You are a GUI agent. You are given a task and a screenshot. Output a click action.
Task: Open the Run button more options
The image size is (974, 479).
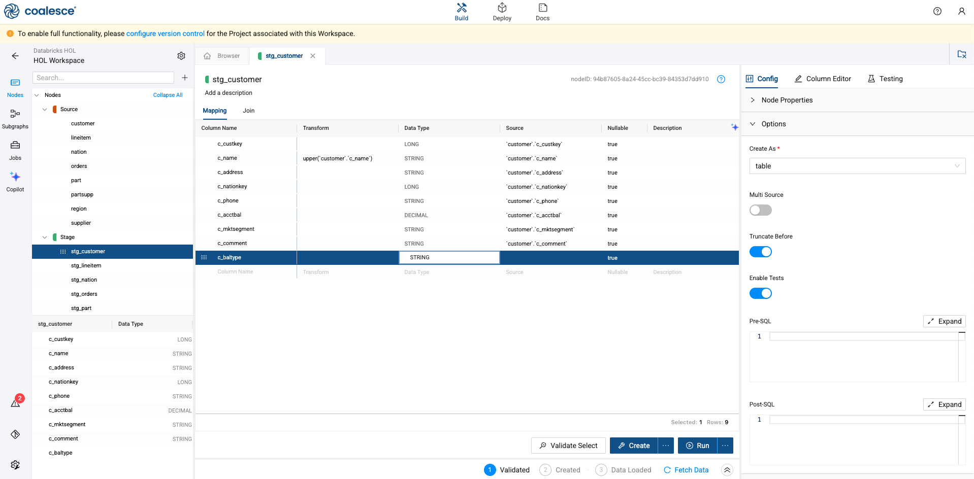point(725,446)
